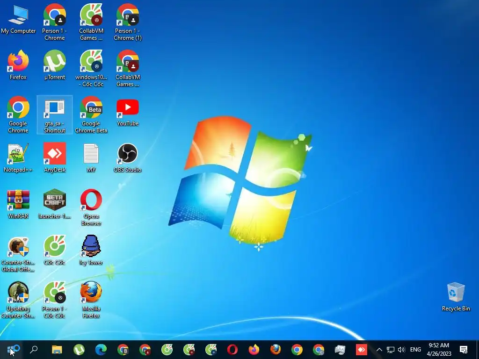Open the Cốc Cốc desktop shortcut
479x359 pixels.
pyautogui.click(x=54, y=251)
